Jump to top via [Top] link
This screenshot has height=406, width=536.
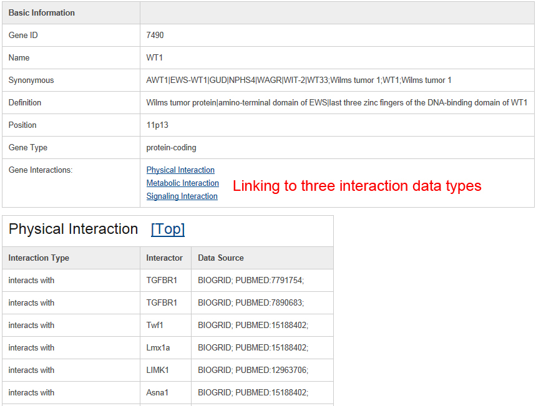tap(167, 229)
